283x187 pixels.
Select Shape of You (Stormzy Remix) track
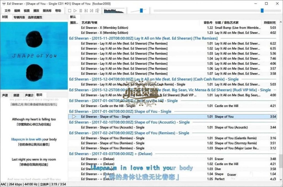(172, 143)
